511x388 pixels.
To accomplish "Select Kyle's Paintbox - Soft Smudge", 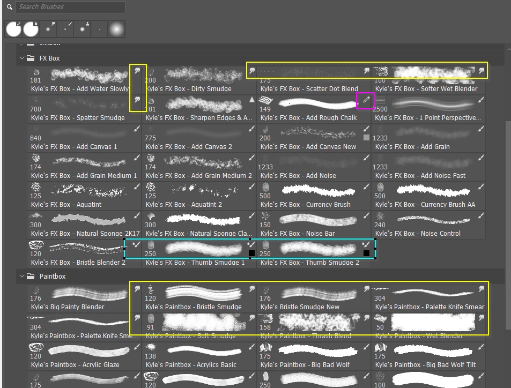I will [x=199, y=327].
